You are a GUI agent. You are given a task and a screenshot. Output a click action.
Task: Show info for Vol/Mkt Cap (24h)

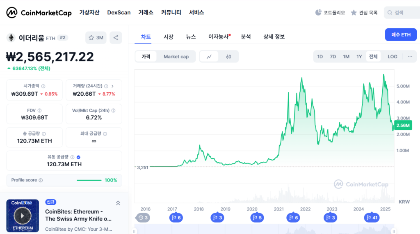coord(113,110)
